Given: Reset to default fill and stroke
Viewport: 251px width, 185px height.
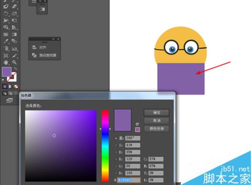Looking at the screenshot, I should pyautogui.click(x=4, y=81).
